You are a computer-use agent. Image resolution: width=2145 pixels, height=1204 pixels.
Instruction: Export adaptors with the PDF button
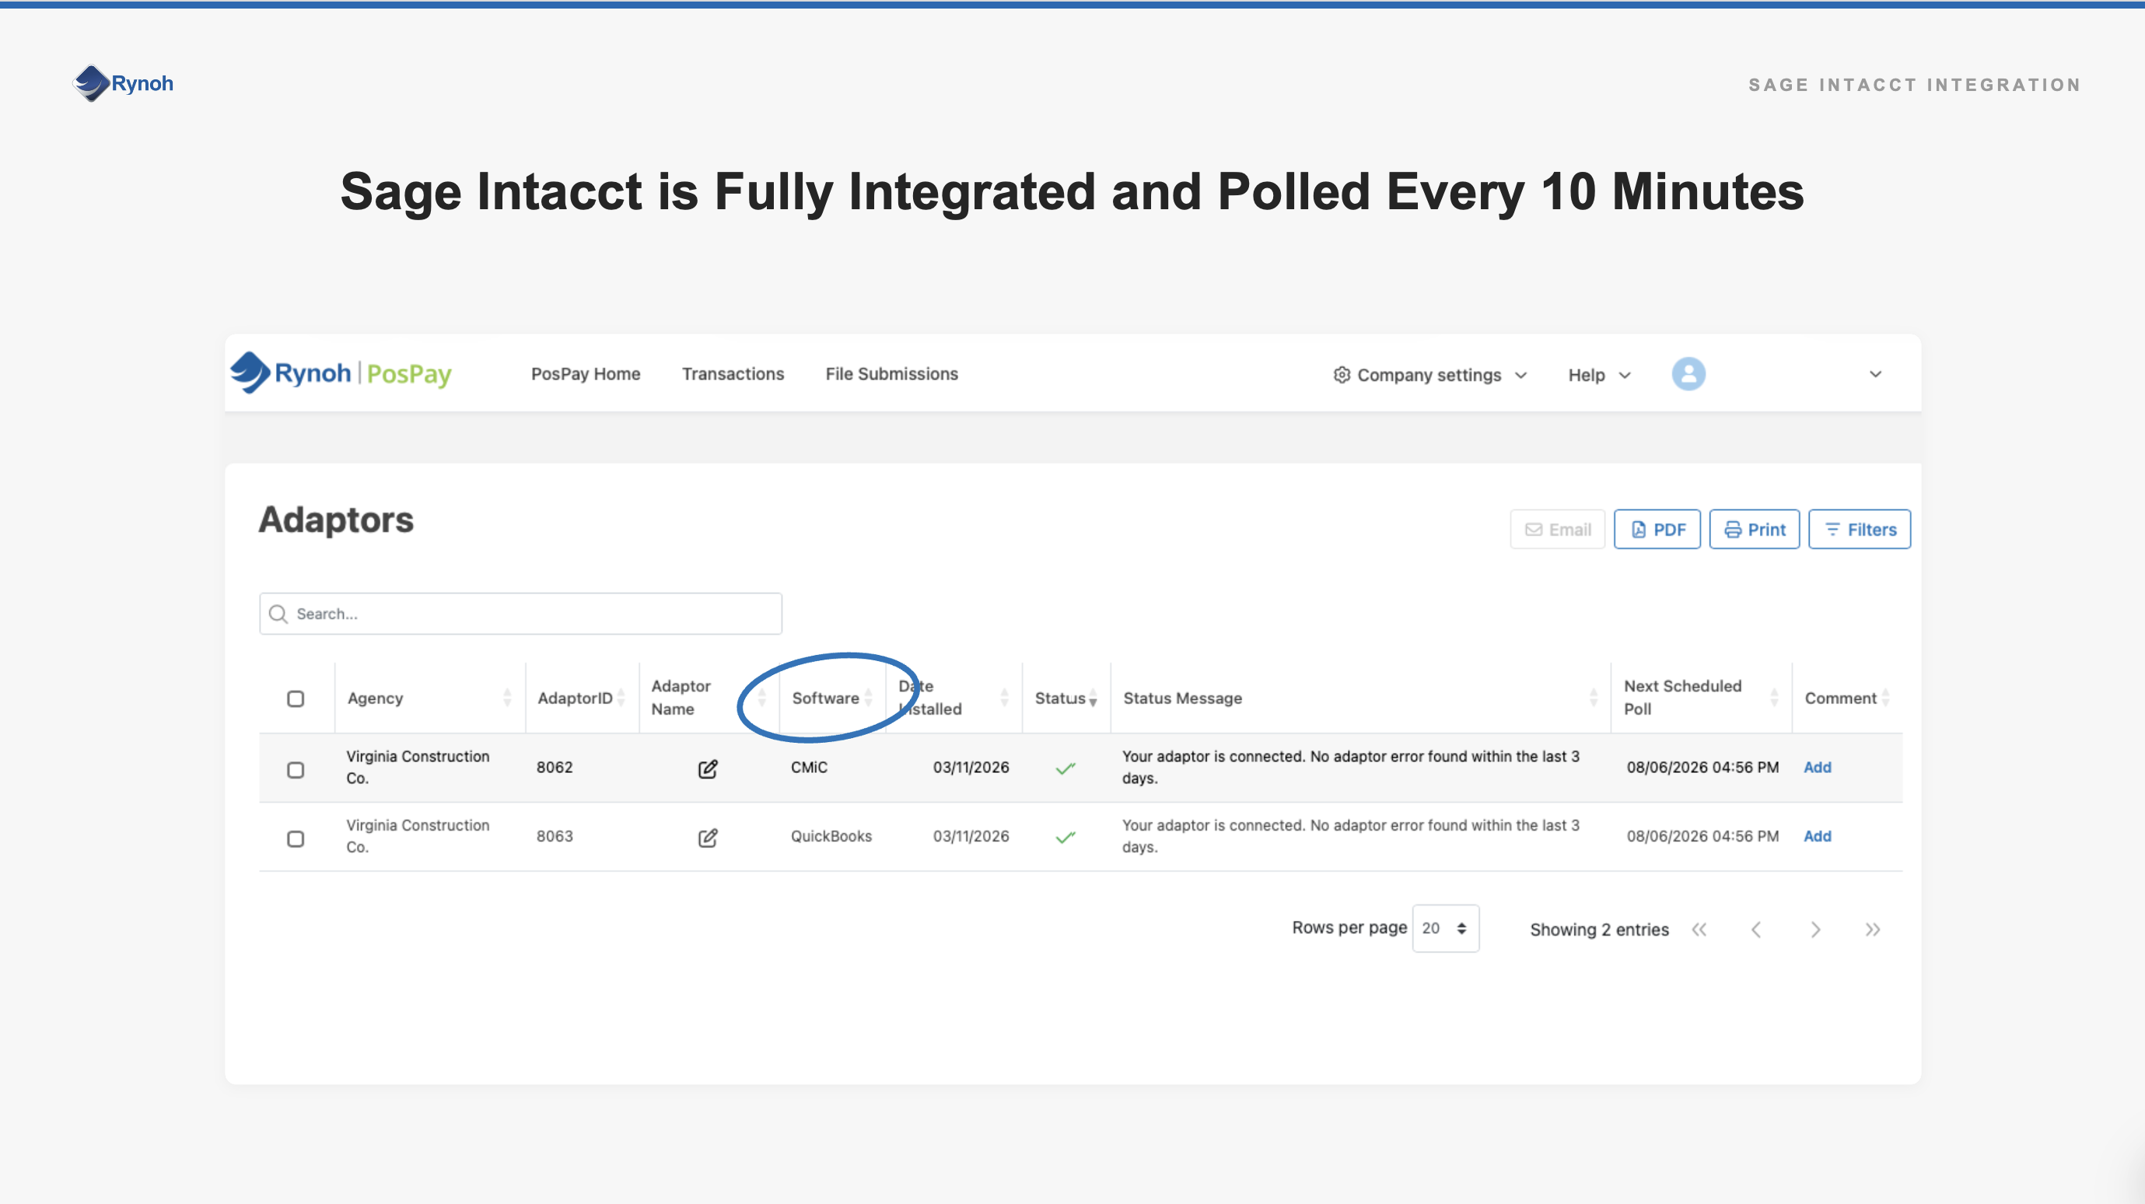[x=1657, y=530]
